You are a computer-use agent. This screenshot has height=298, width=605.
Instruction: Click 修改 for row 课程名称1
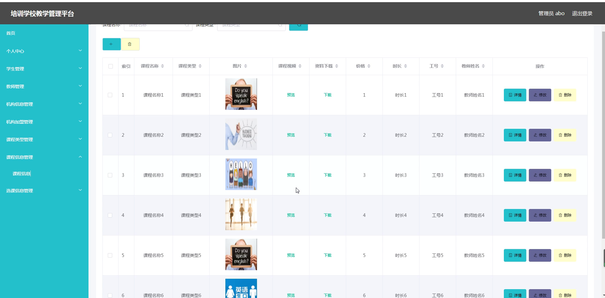click(540, 95)
